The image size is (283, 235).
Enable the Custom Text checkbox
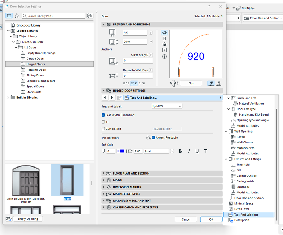pos(103,129)
